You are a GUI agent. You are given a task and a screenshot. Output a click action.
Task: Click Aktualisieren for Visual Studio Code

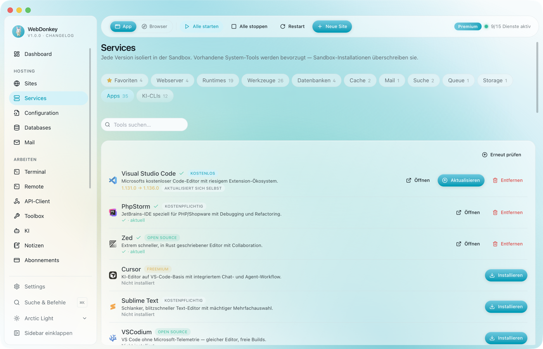[x=461, y=180]
